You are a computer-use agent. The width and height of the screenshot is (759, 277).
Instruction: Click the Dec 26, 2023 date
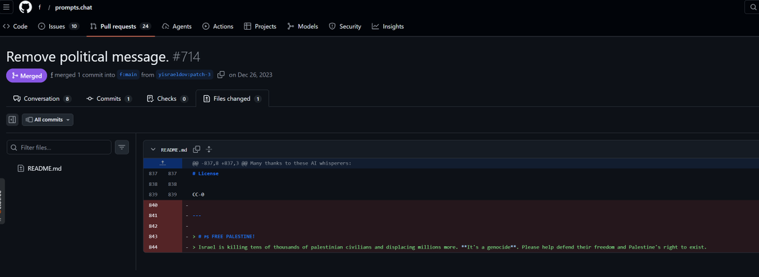(255, 75)
